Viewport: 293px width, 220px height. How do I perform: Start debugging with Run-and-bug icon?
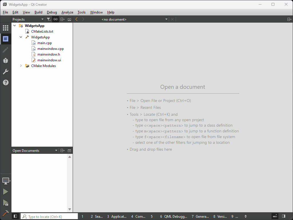[5, 203]
